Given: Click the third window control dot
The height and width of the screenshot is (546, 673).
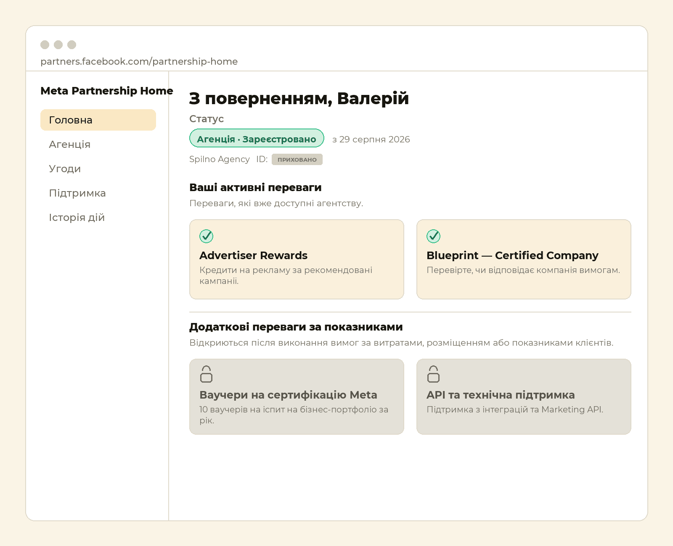Looking at the screenshot, I should [72, 45].
